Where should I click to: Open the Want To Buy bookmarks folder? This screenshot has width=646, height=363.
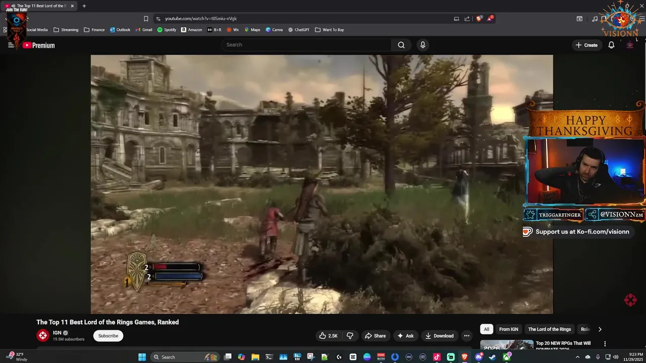[330, 30]
